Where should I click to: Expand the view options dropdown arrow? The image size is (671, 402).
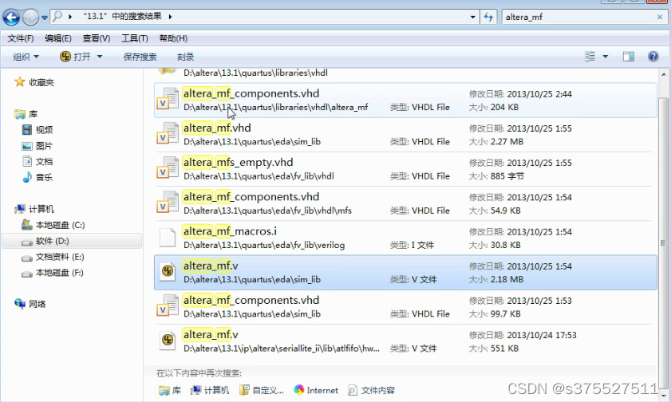605,57
